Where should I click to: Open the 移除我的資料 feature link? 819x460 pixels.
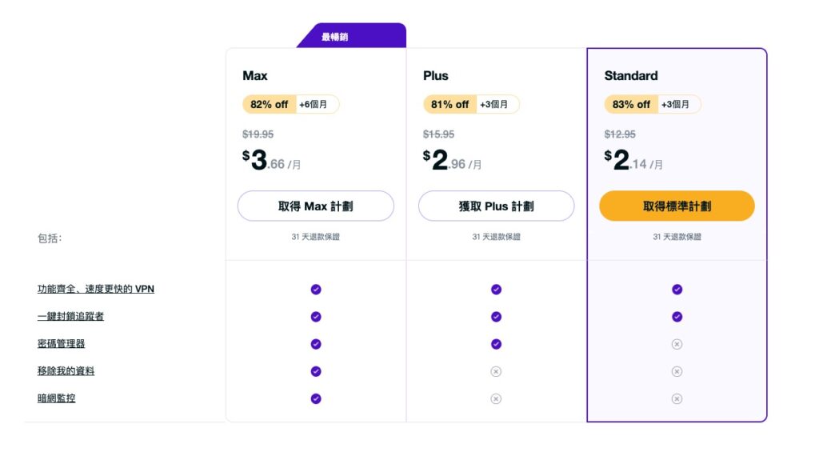66,371
